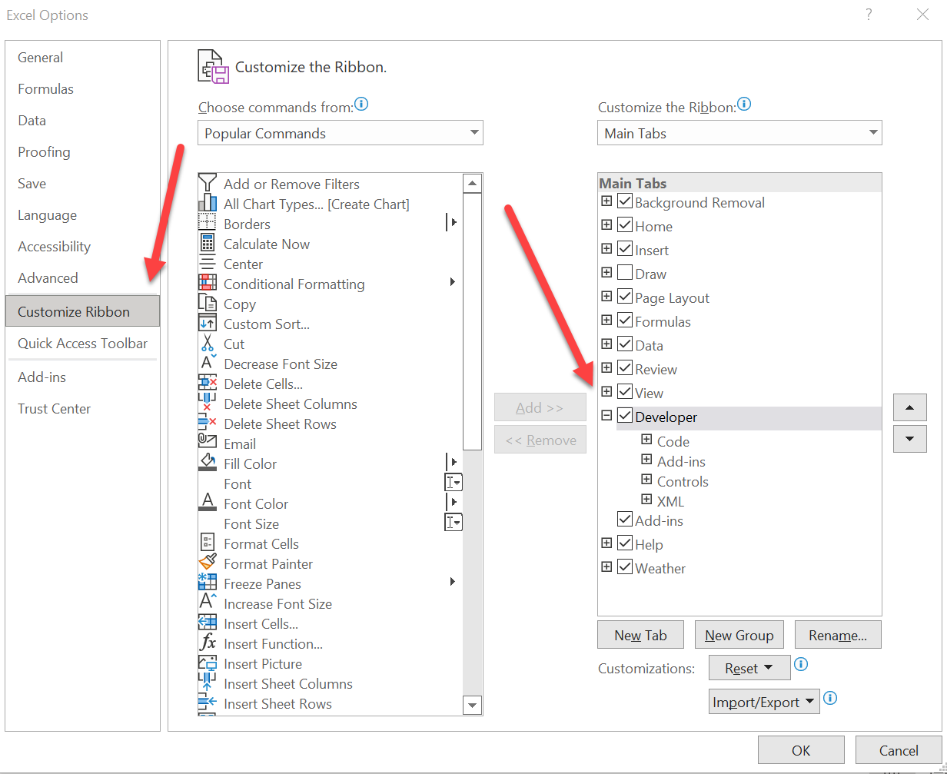
Task: Open the Reset dropdown menu
Action: pos(749,667)
